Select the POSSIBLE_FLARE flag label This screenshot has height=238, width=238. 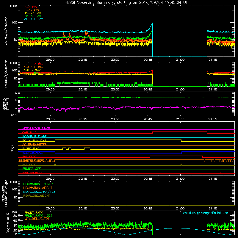[34, 137]
